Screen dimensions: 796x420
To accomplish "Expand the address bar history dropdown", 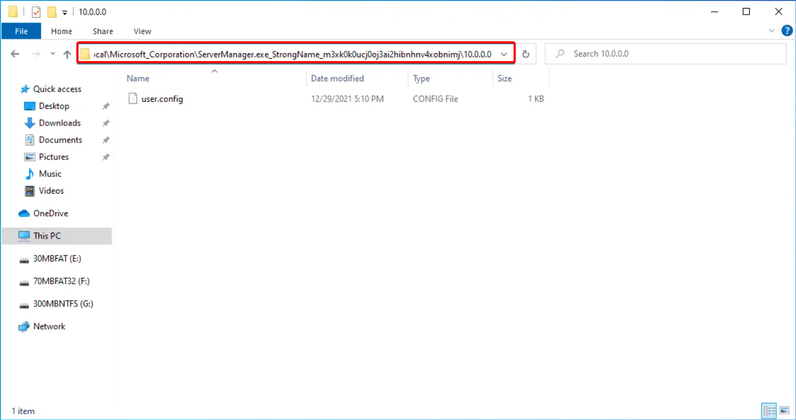I will coord(504,54).
